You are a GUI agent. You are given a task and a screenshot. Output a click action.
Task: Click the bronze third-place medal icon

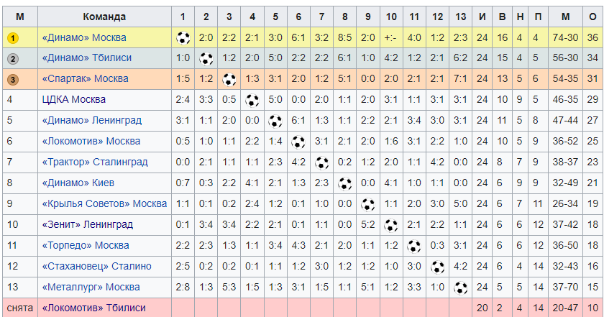(x=13, y=79)
